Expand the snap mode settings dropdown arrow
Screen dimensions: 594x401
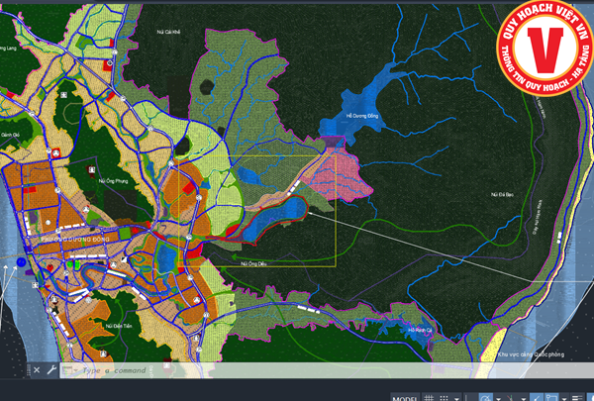pos(456,398)
